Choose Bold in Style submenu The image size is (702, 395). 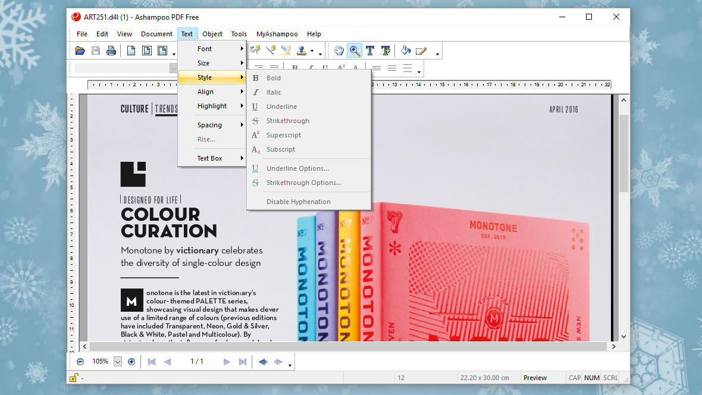tap(309, 78)
